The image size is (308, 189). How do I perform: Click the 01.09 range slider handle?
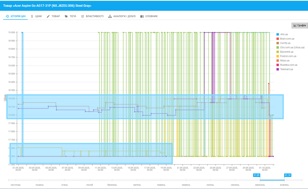pos(257,175)
